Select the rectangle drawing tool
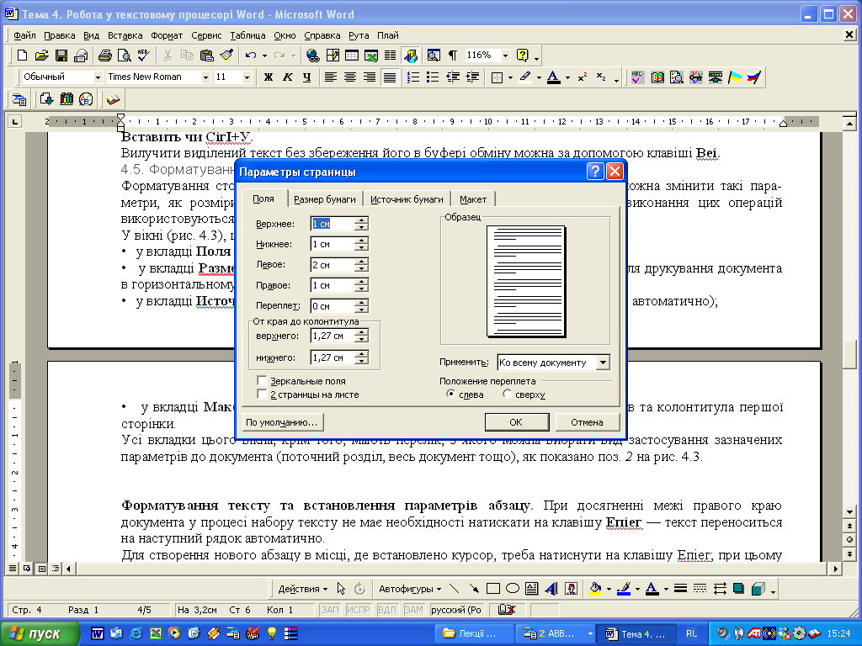 coord(493,589)
